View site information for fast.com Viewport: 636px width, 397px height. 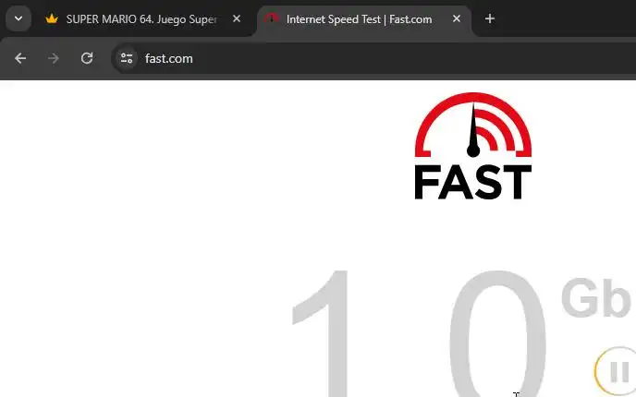(127, 58)
